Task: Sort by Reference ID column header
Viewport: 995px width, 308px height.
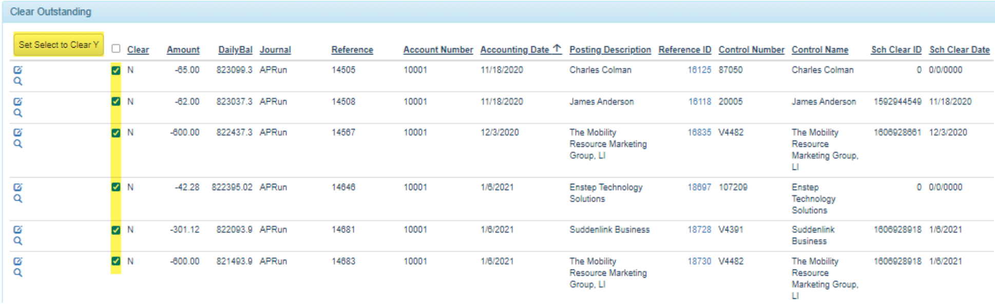Action: [685, 50]
